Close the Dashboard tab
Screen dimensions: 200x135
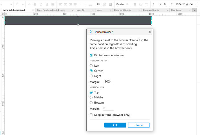click(190, 10)
